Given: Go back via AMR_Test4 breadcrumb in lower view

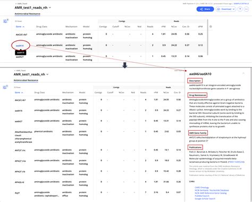Looking at the screenshot, I should (x=20, y=71).
